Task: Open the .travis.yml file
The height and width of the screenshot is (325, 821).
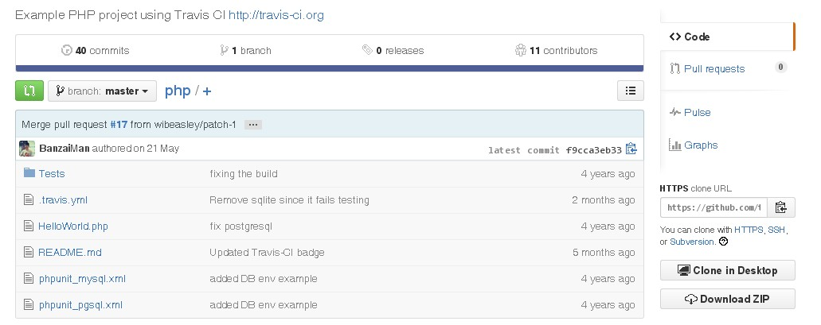Action: coord(63,200)
